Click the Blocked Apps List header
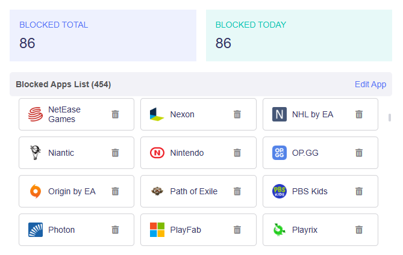Viewport: 403px width, 255px height. coord(63,84)
